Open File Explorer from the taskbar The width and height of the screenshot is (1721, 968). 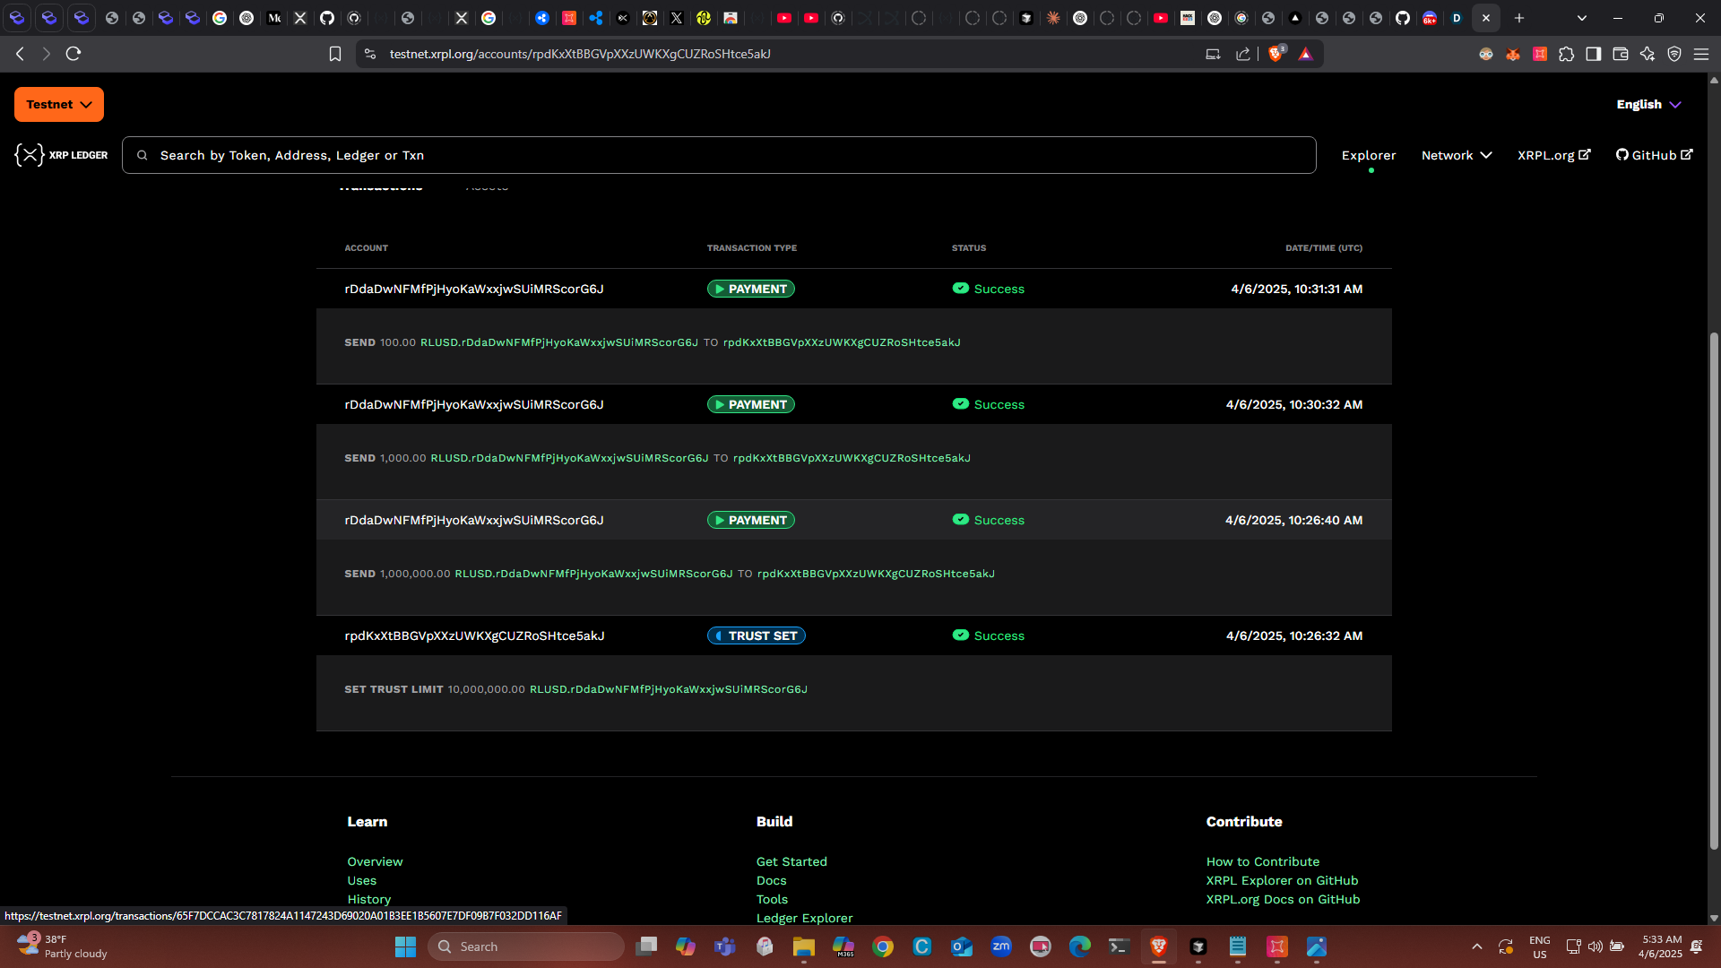click(x=803, y=946)
